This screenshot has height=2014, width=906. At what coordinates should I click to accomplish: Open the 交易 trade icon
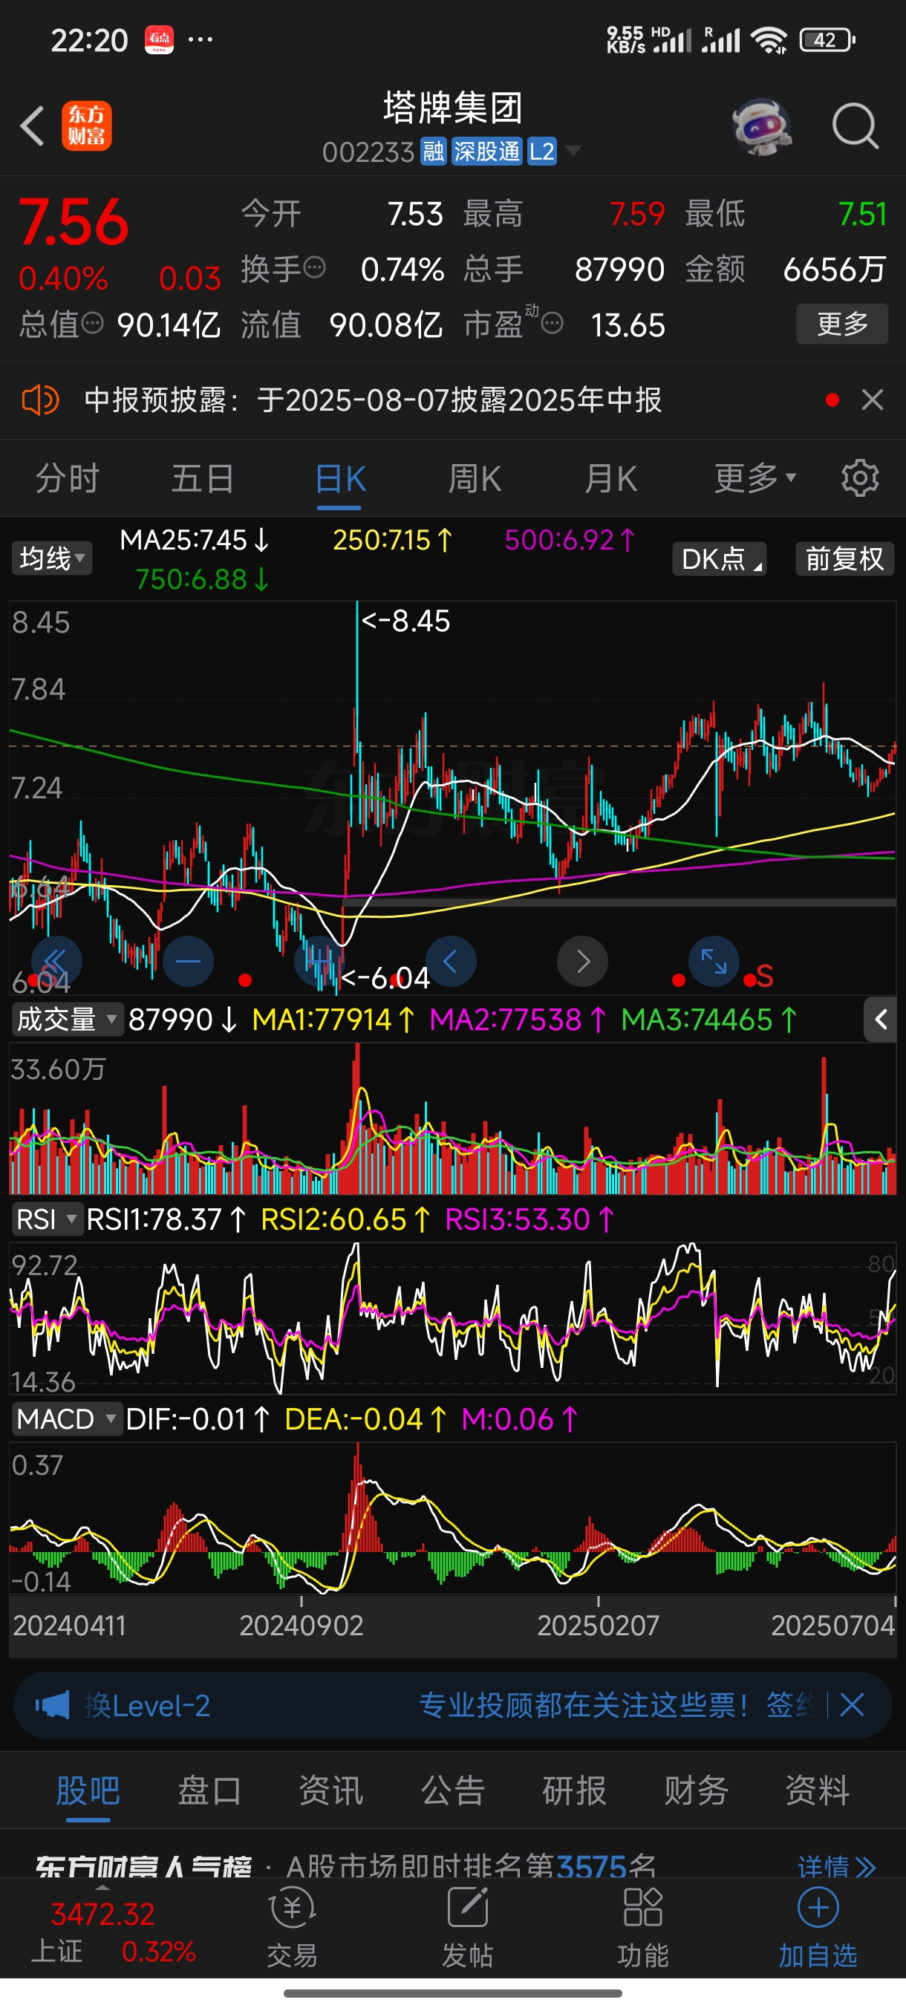pyautogui.click(x=292, y=1928)
